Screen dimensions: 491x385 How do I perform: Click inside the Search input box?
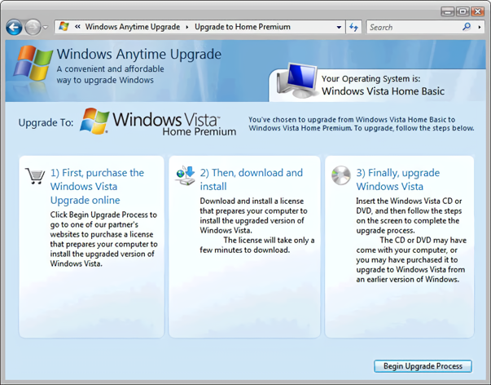(411, 27)
